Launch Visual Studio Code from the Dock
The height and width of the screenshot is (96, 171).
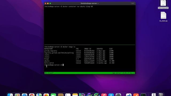click(129, 95)
